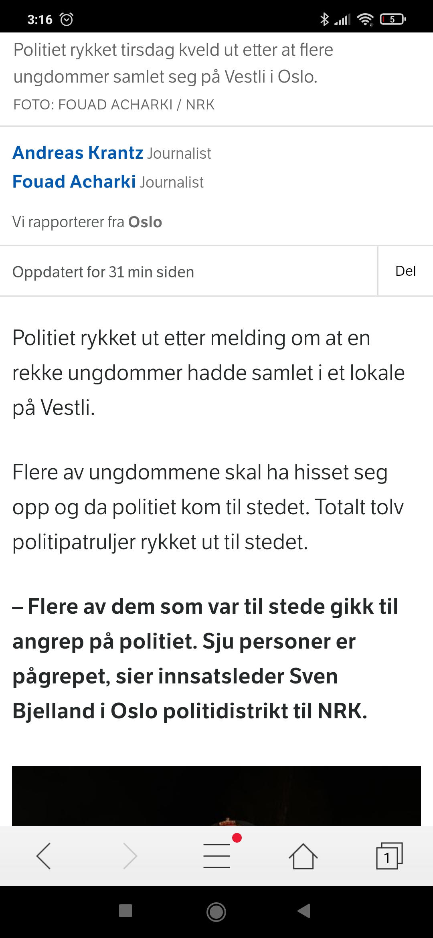Tap the Del share button
Viewport: 433px width, 938px height.
405,271
